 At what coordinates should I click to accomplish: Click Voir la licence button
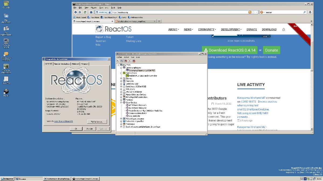(x=97, y=121)
